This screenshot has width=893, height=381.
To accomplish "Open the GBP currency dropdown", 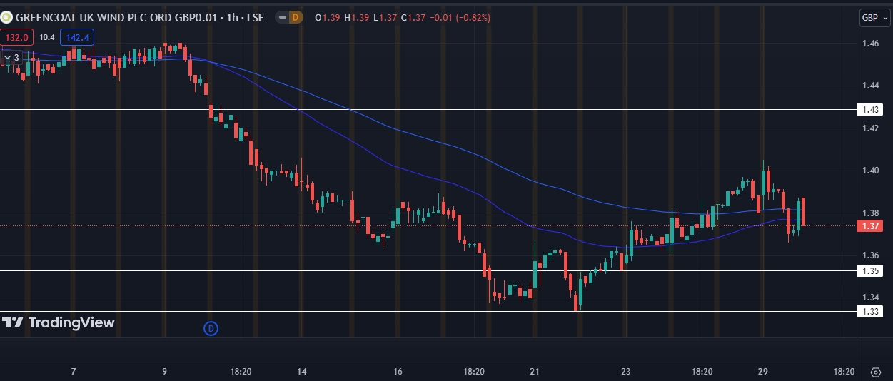I will (x=875, y=18).
